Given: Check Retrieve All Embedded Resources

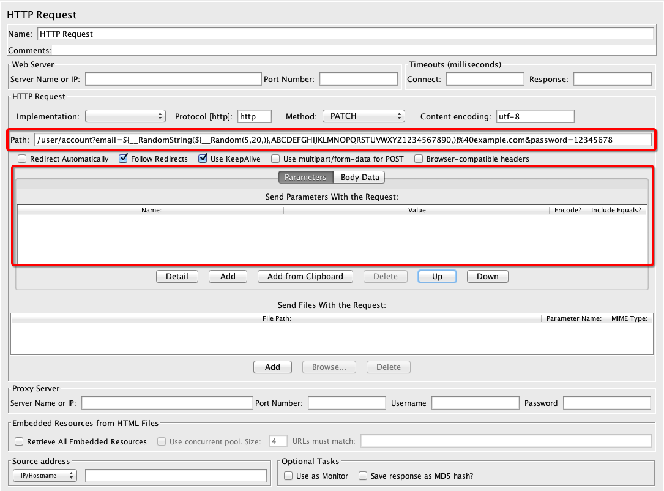Looking at the screenshot, I should [19, 441].
